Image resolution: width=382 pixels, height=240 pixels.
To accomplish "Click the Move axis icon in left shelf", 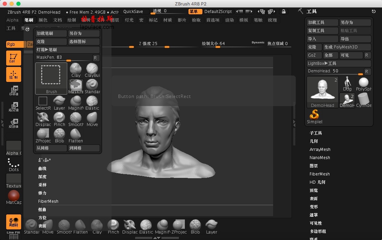I will [x=14, y=90].
